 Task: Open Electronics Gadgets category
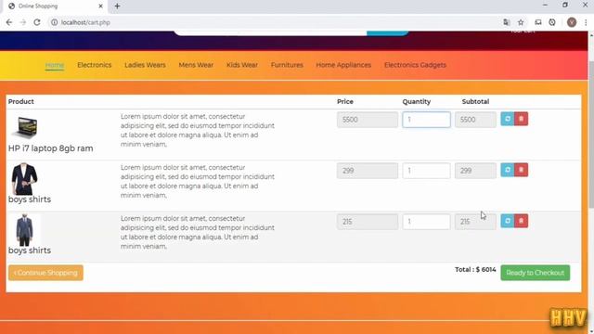(x=415, y=65)
